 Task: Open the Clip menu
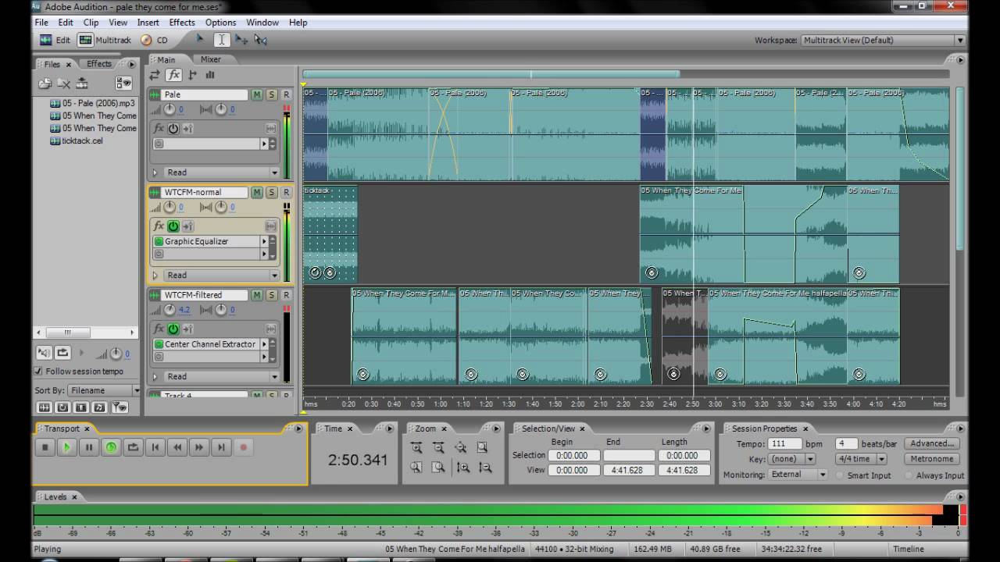click(x=91, y=23)
